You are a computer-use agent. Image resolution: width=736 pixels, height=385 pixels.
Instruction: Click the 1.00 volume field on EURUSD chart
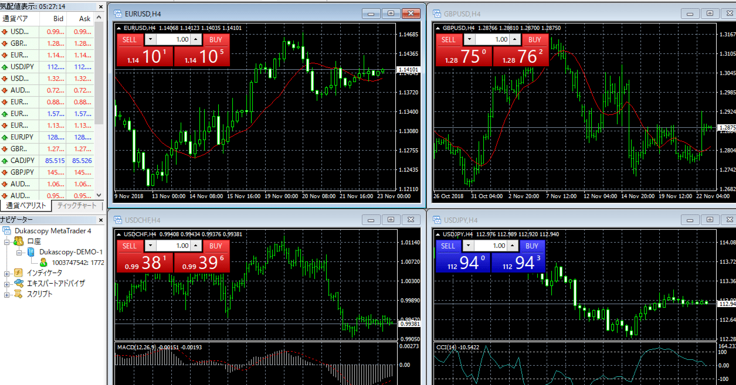coord(174,40)
